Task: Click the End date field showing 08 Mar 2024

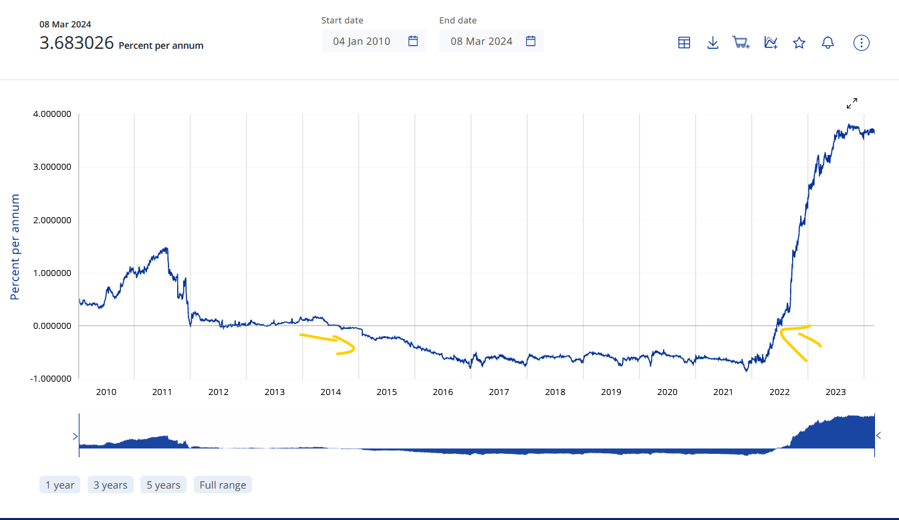Action: tap(481, 41)
